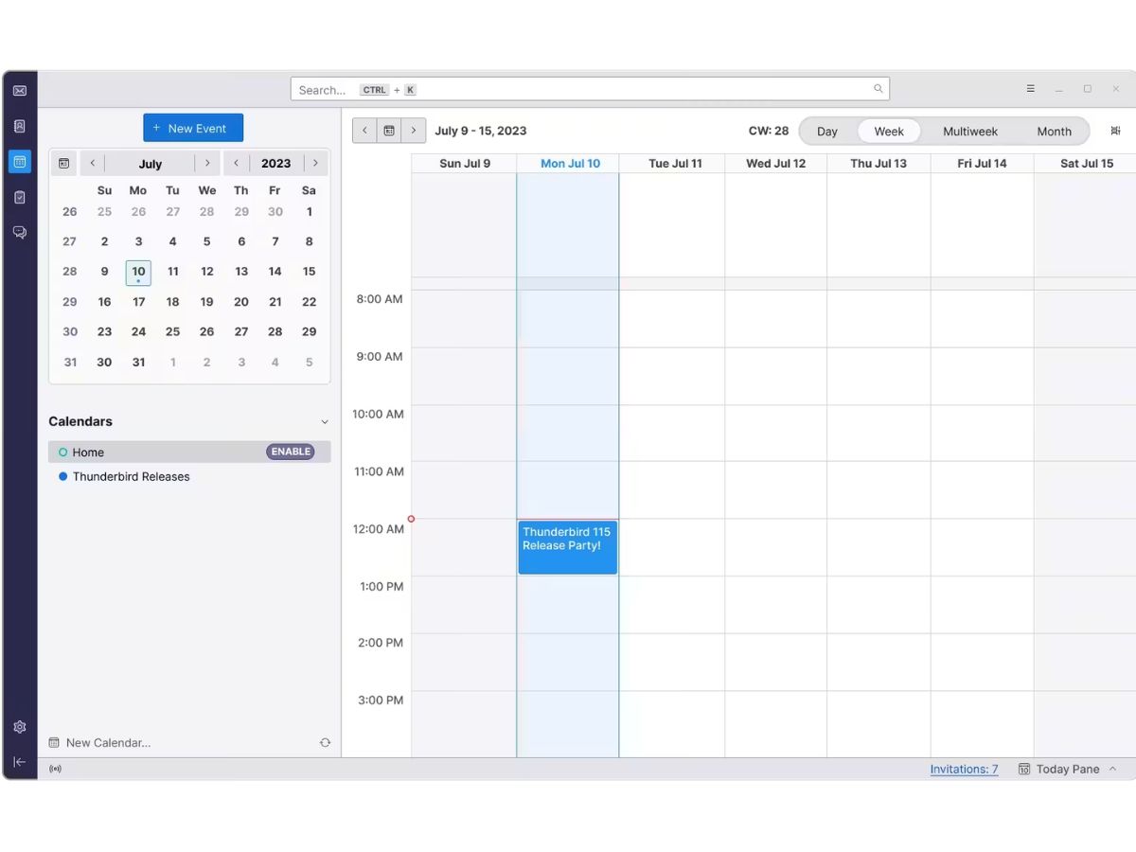
Task: Open the application hamburger menu
Action: point(1030,89)
